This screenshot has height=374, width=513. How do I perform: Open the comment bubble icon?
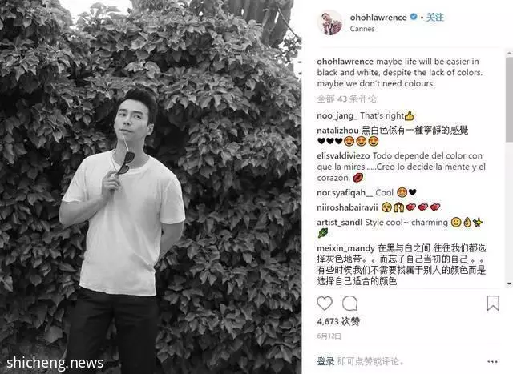click(349, 304)
